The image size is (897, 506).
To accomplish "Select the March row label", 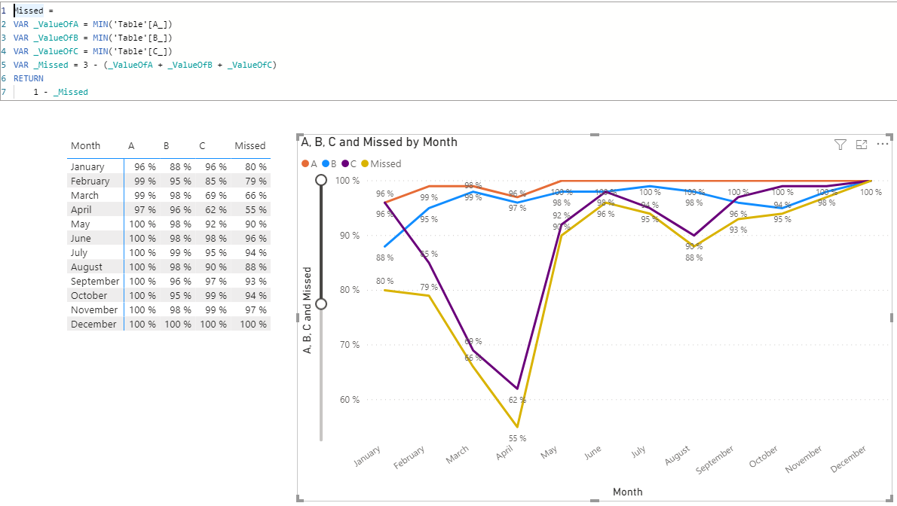I will point(84,196).
